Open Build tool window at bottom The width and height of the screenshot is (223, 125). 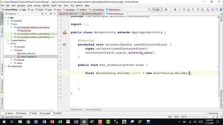click(x=33, y=113)
